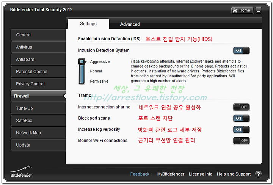Switch to the Advanced tab
273x185 pixels.
pyautogui.click(x=130, y=24)
